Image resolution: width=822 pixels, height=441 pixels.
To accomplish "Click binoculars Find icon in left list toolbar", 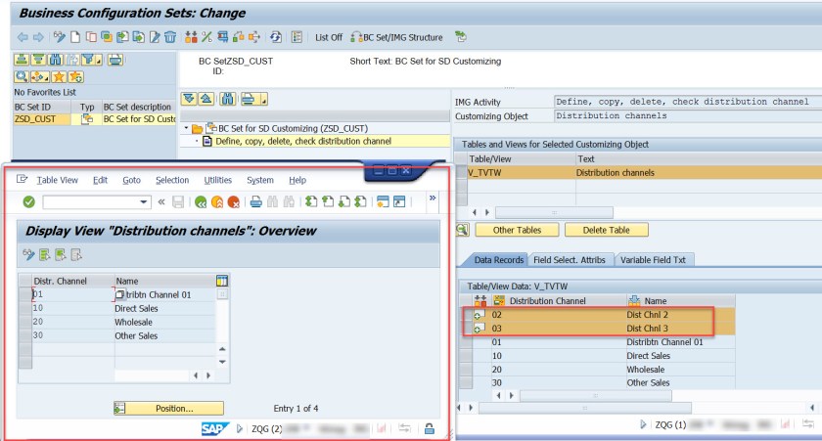I will (56, 60).
